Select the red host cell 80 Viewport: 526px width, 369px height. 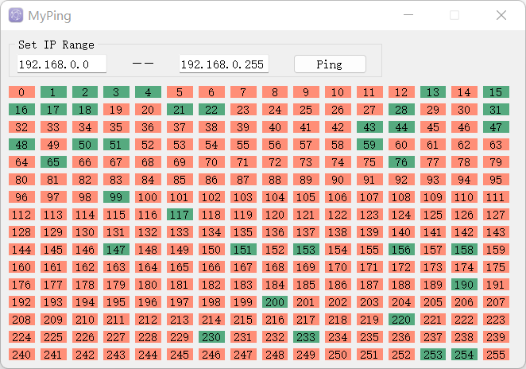point(21,180)
